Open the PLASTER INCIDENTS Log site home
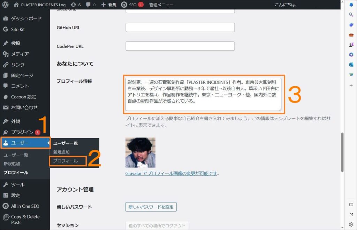This screenshot has width=357, height=230. tap(40, 5)
